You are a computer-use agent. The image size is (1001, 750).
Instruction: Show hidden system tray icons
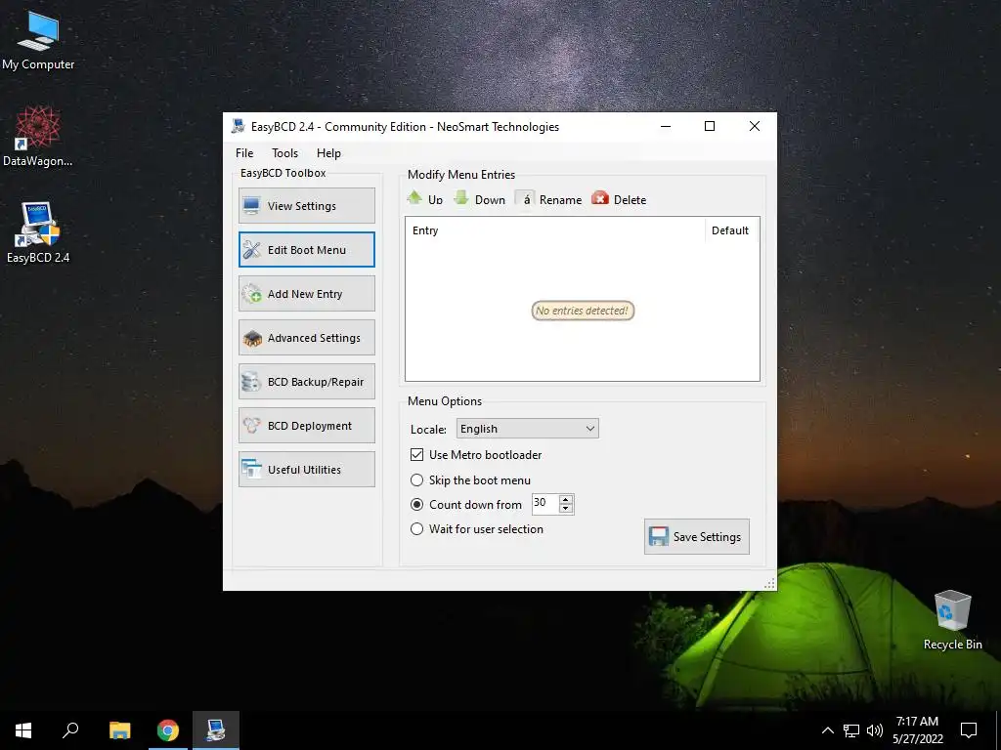827,730
